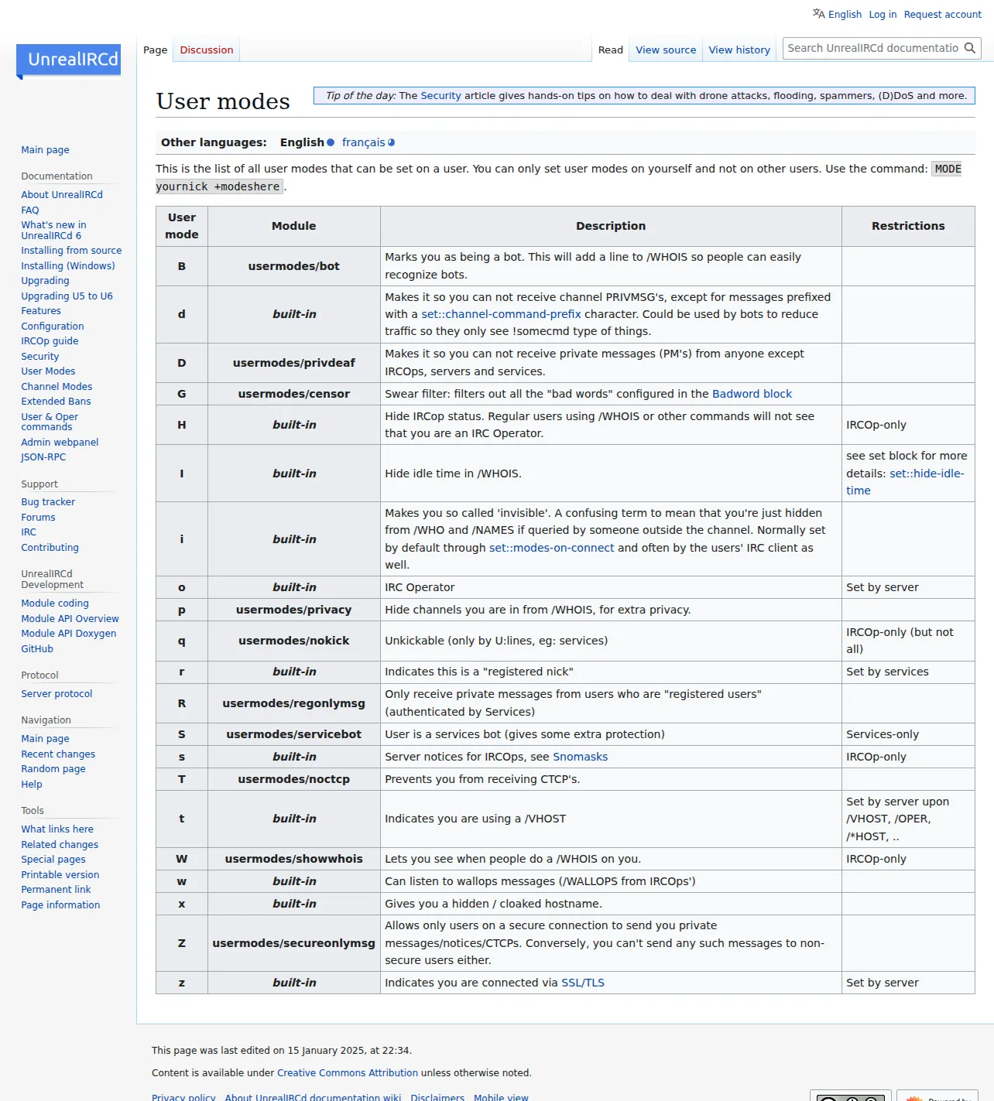Open the Snomasks link
Image resolution: width=994 pixels, height=1101 pixels.
coord(580,757)
